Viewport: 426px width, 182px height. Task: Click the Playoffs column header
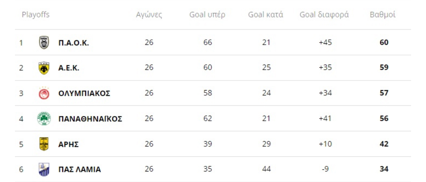click(35, 15)
